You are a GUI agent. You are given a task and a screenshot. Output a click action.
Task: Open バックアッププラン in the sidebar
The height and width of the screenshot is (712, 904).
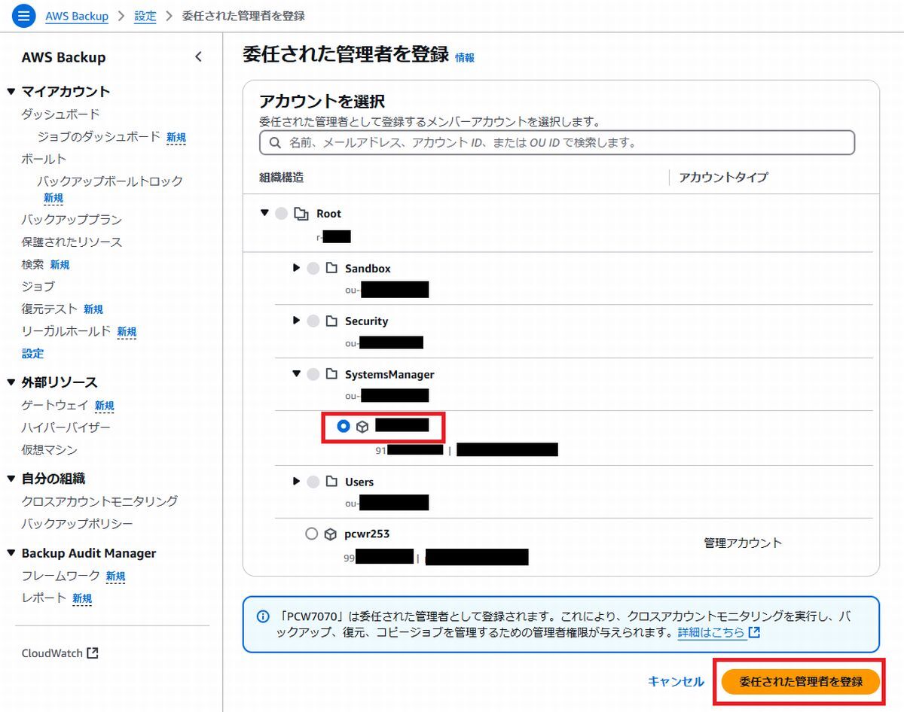pos(72,220)
